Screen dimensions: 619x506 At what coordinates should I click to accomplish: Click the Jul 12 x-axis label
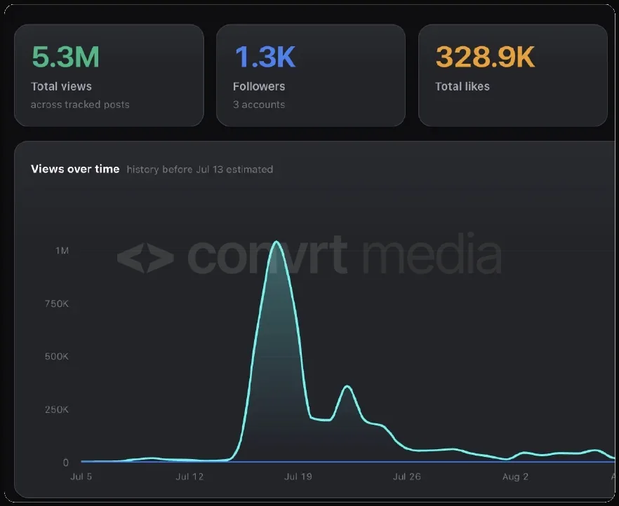tap(189, 477)
